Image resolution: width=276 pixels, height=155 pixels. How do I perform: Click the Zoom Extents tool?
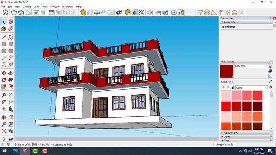tap(4, 131)
